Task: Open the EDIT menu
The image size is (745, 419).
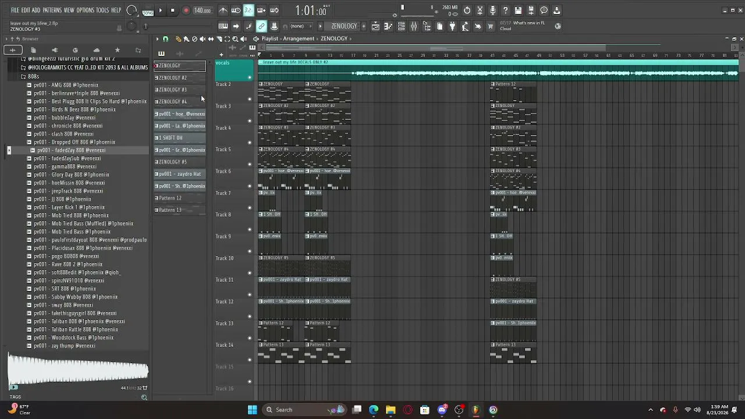Action: click(26, 10)
